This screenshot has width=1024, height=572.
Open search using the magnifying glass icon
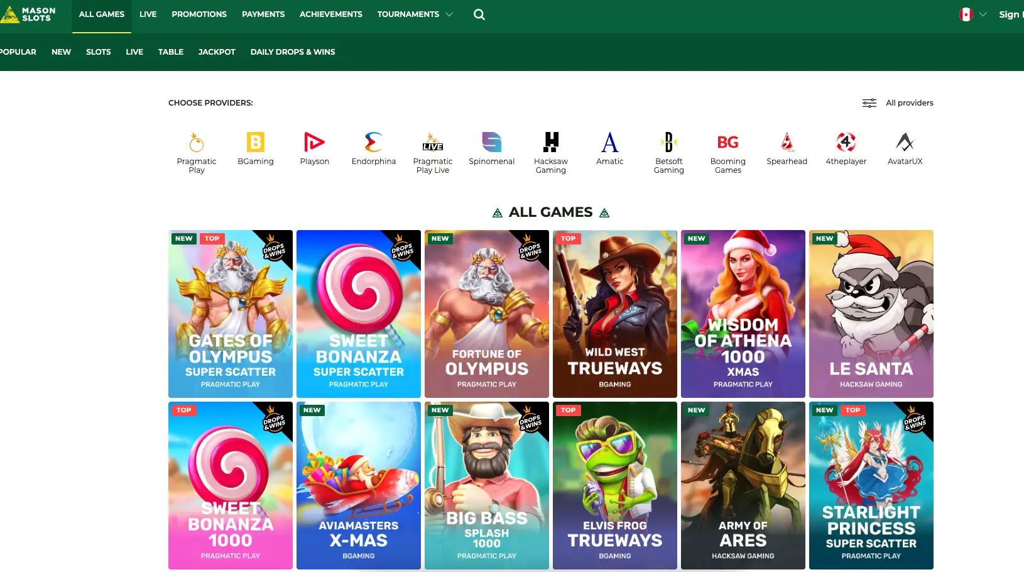click(x=479, y=14)
